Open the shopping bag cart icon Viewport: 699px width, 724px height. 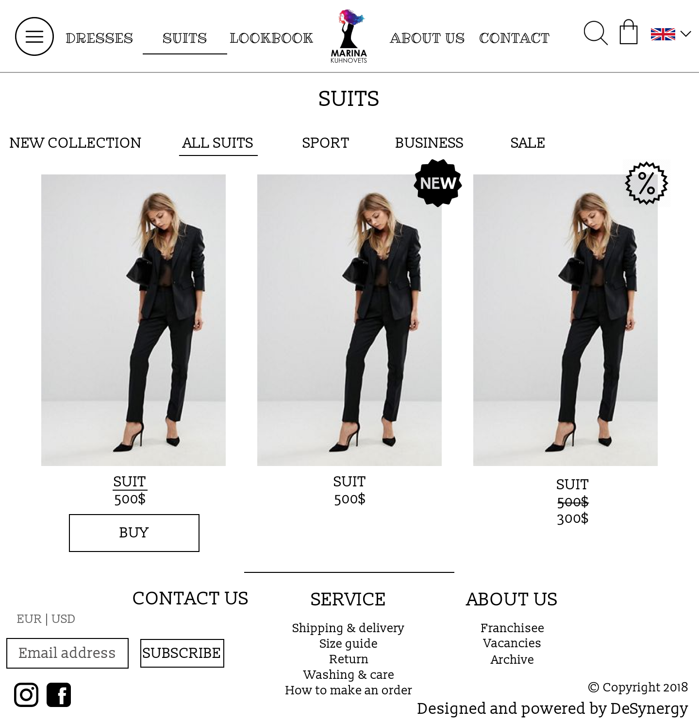coord(629,32)
